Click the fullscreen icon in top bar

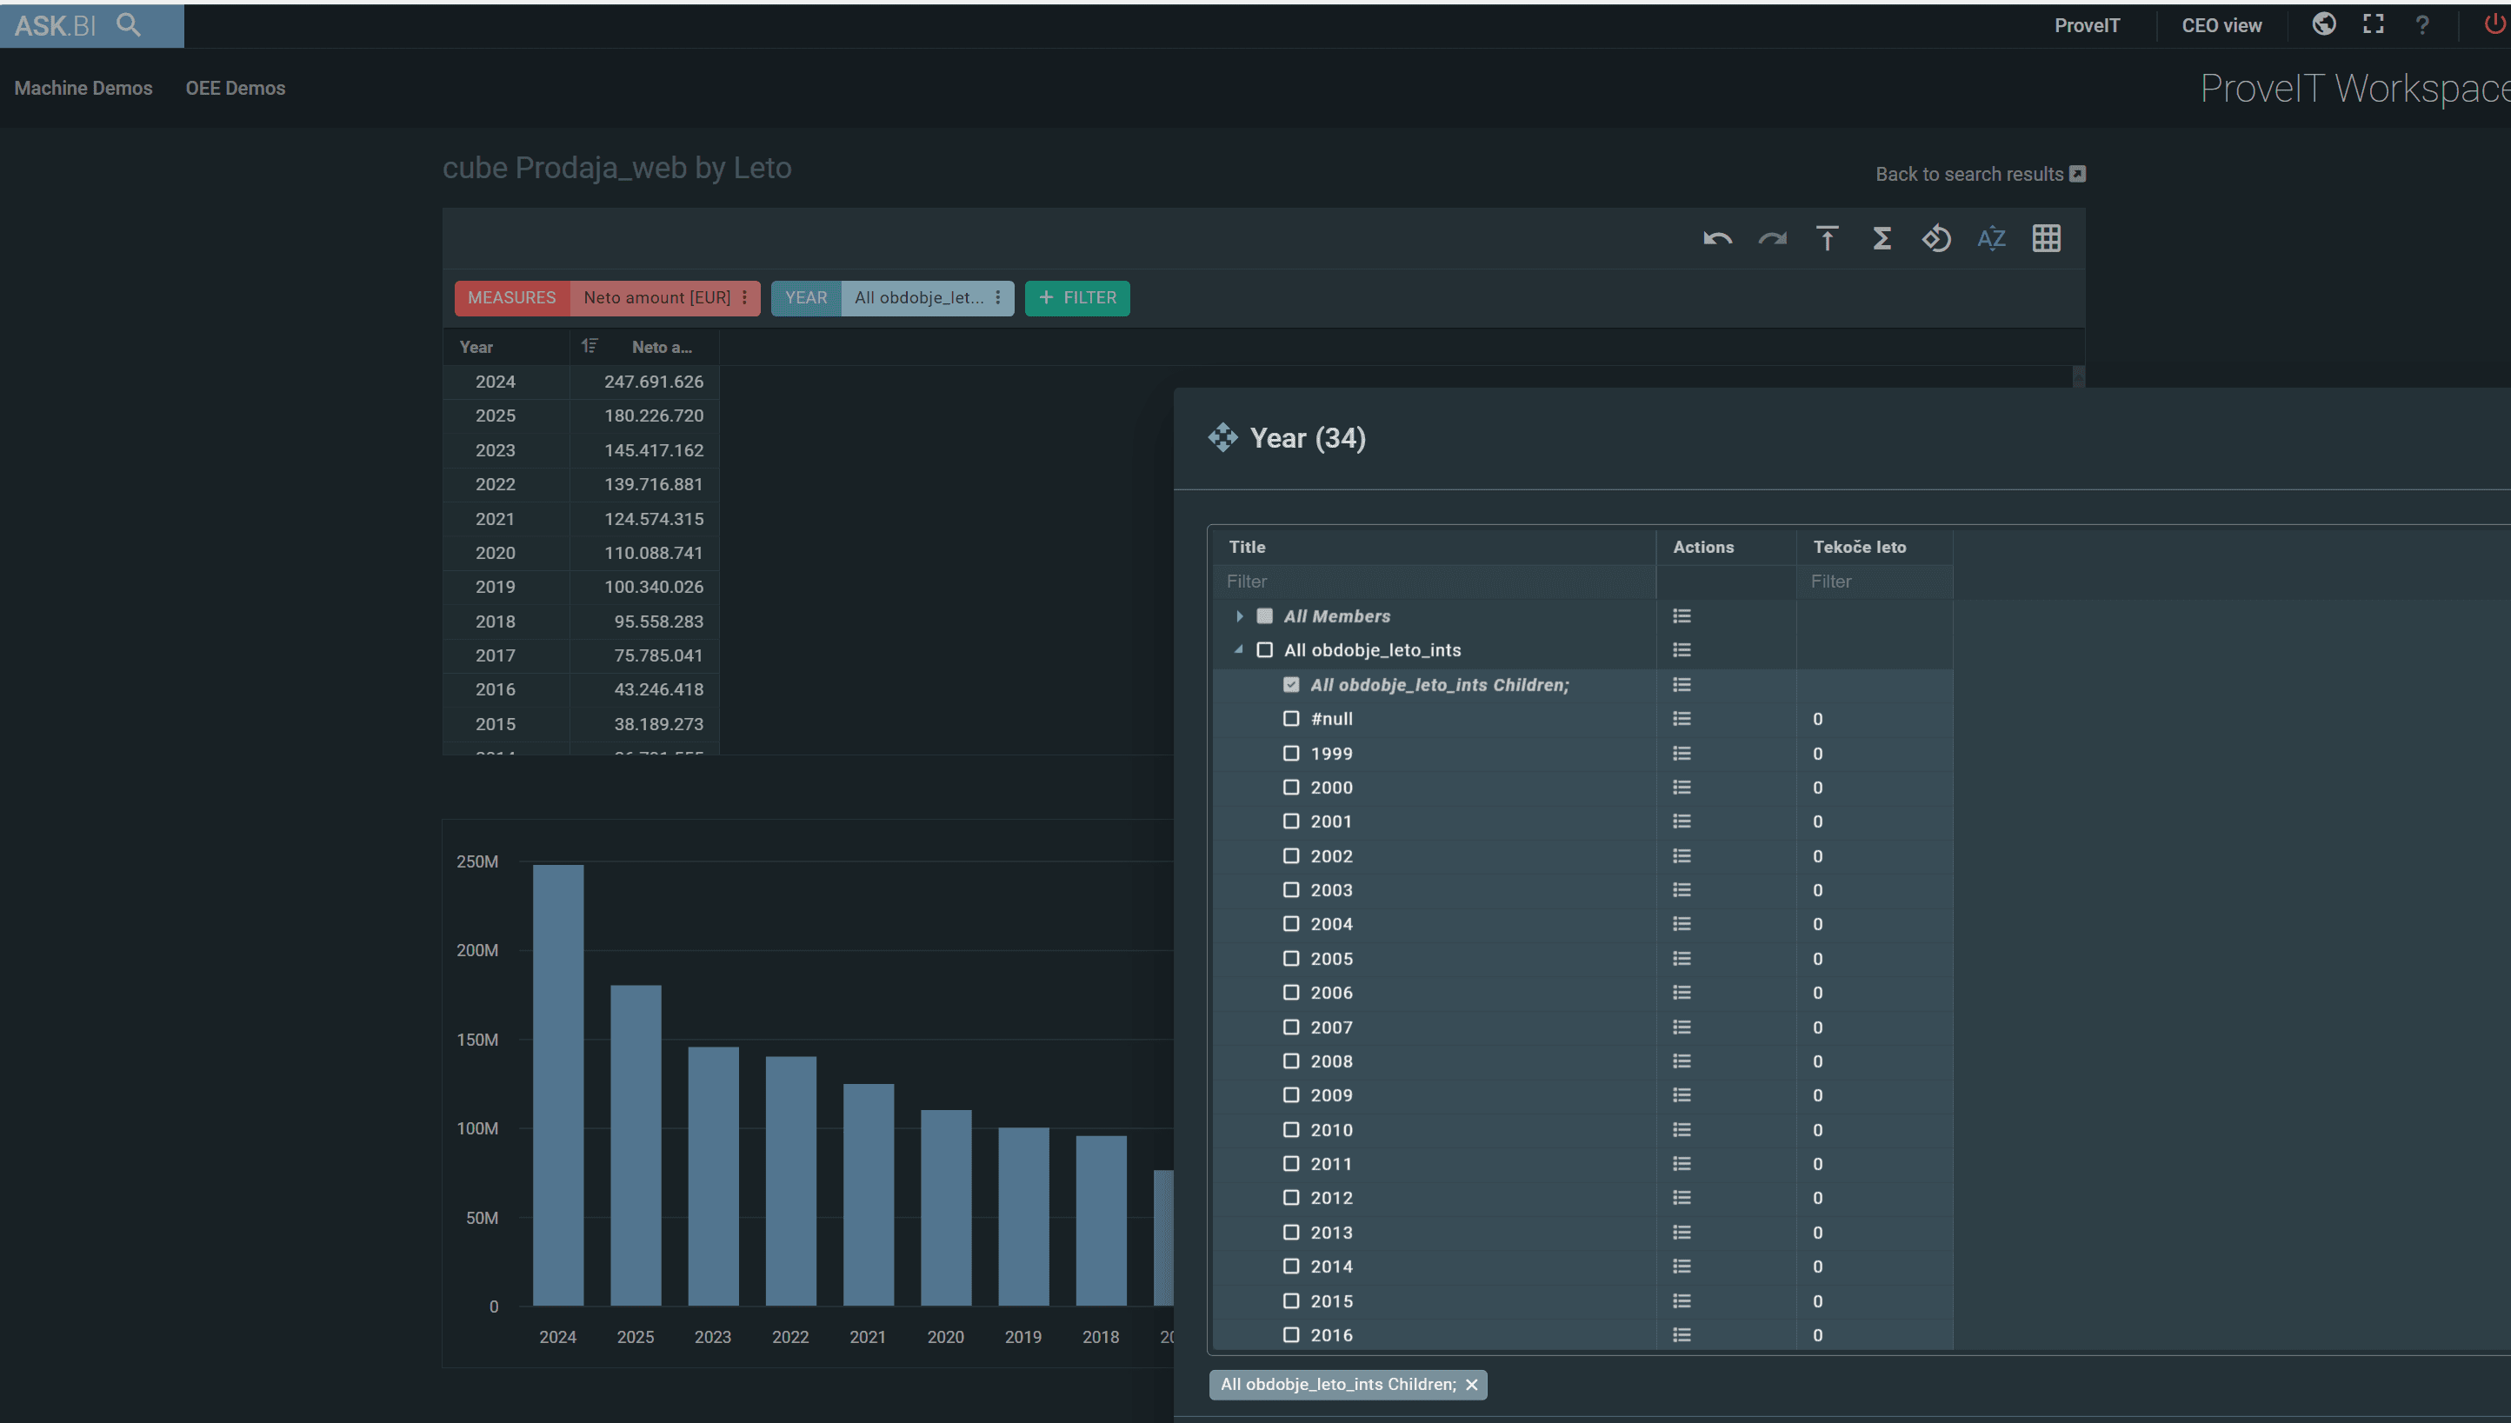coord(2373,24)
